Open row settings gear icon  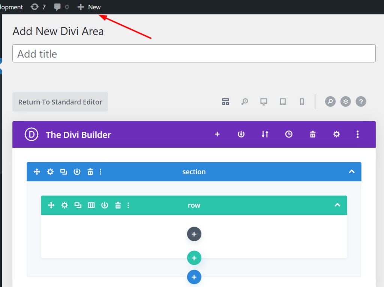pos(64,205)
